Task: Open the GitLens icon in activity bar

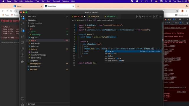Action: tap(22, 55)
